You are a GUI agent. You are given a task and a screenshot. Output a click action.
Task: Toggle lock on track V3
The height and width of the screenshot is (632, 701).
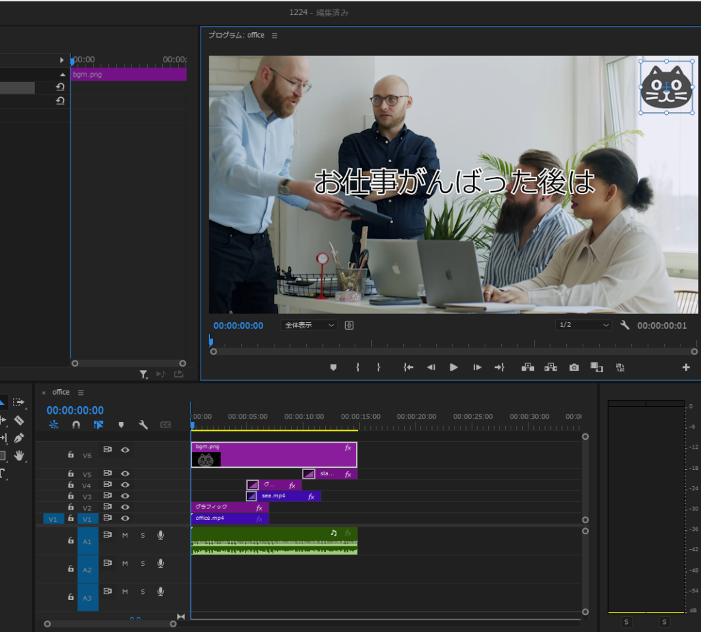click(71, 497)
